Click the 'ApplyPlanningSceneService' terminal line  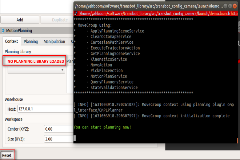[x=117, y=31]
